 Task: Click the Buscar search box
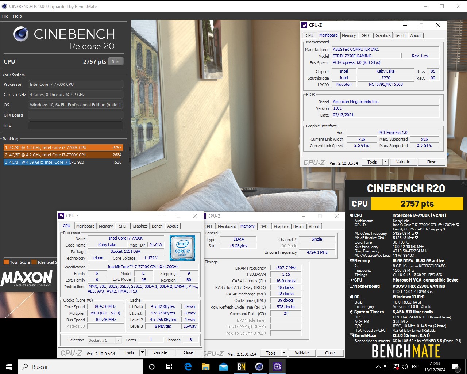(80, 367)
